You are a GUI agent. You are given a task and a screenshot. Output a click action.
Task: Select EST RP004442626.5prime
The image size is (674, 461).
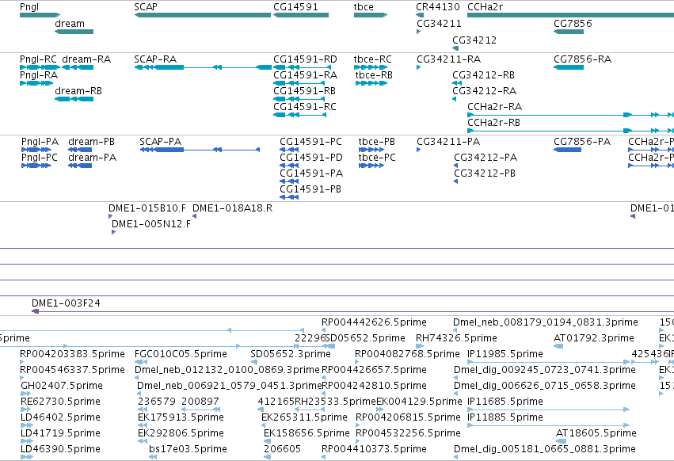coord(374,322)
